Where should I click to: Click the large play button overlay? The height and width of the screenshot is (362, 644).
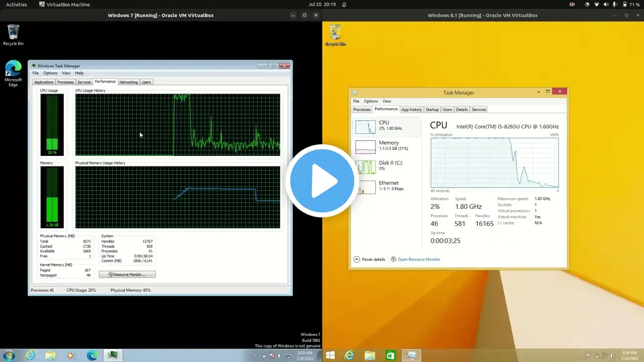[x=322, y=181]
